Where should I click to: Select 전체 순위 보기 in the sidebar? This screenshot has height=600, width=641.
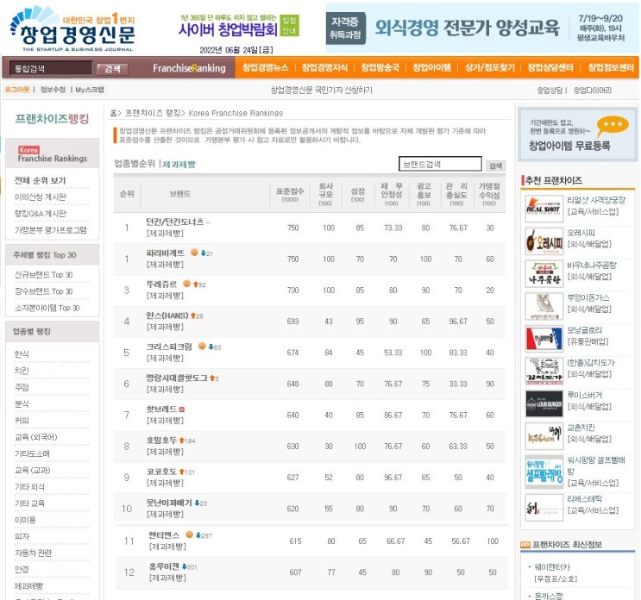tap(40, 180)
